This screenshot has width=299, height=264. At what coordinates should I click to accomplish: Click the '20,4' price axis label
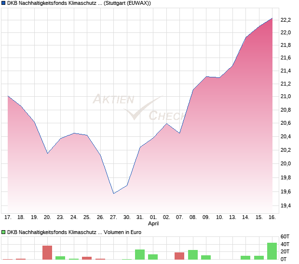(285, 136)
